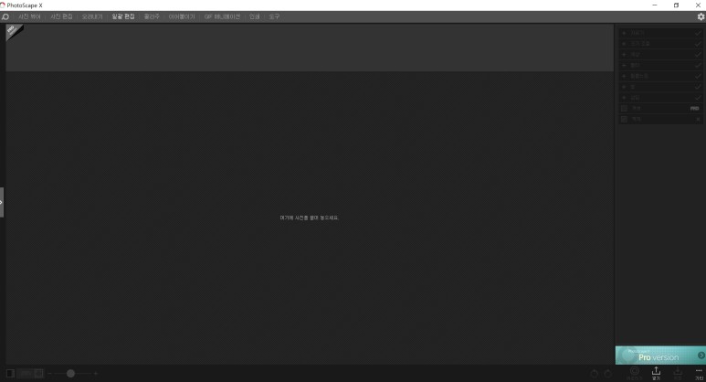This screenshot has height=382, width=706.
Task: Click the icon on the PRO-labeled row
Action: click(x=624, y=108)
